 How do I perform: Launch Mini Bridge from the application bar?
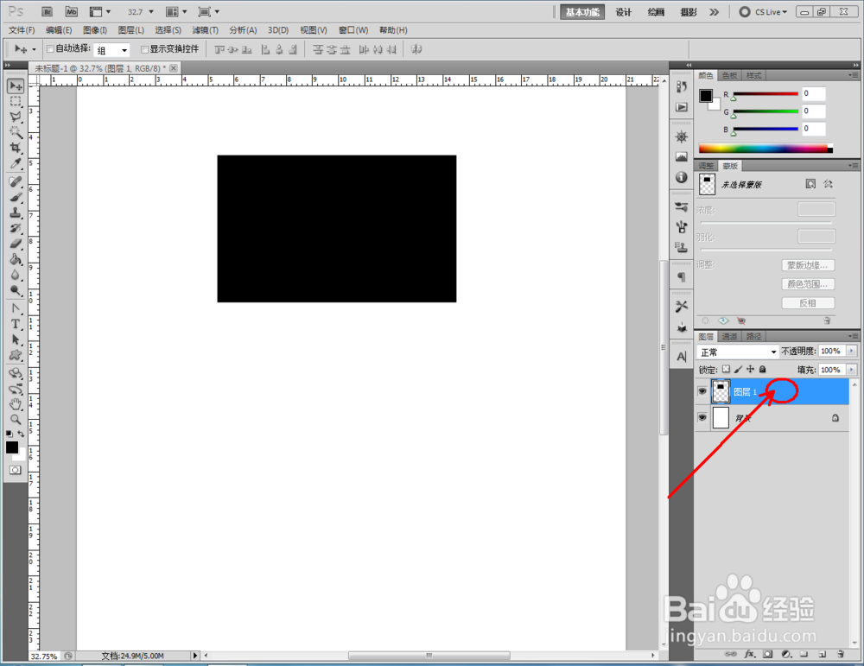click(x=72, y=11)
